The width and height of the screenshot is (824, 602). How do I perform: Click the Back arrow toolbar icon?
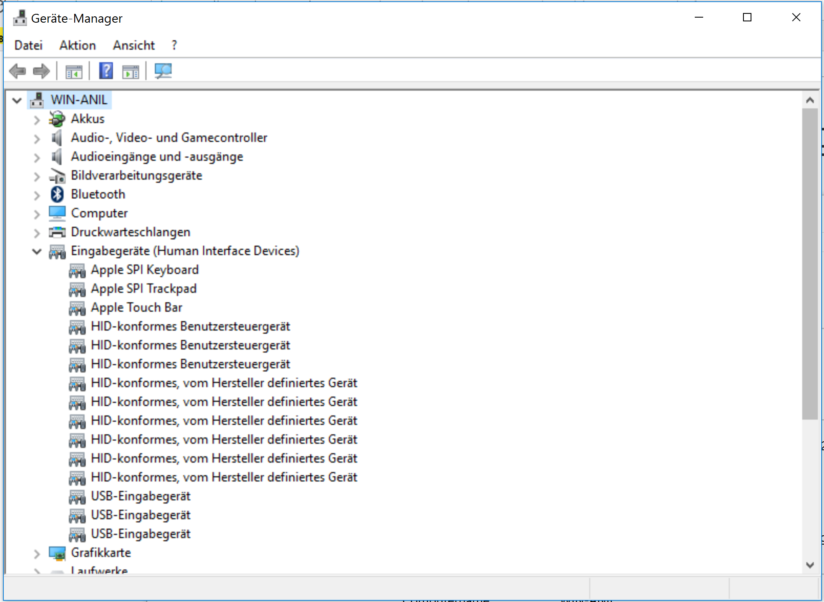click(18, 71)
